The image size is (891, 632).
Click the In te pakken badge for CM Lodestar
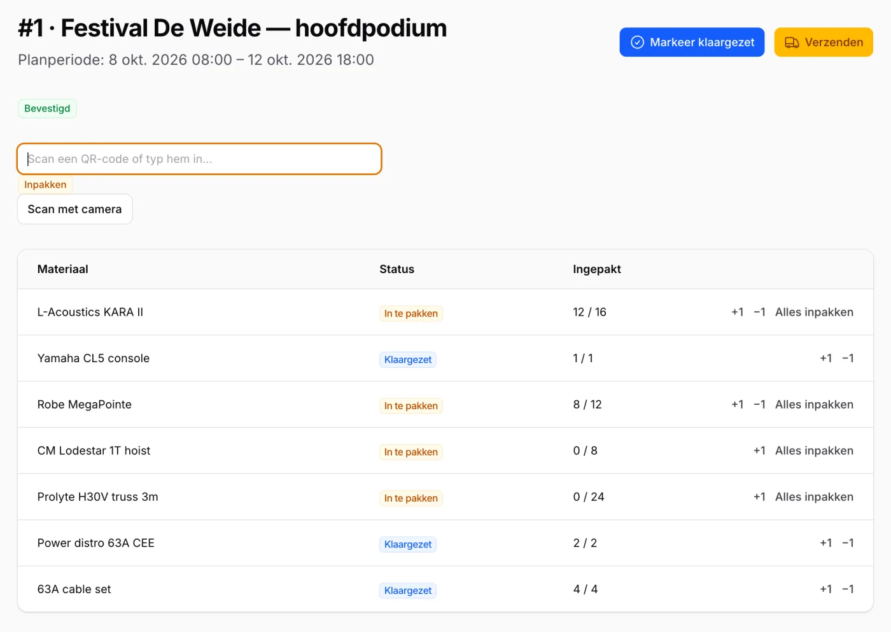[411, 452]
